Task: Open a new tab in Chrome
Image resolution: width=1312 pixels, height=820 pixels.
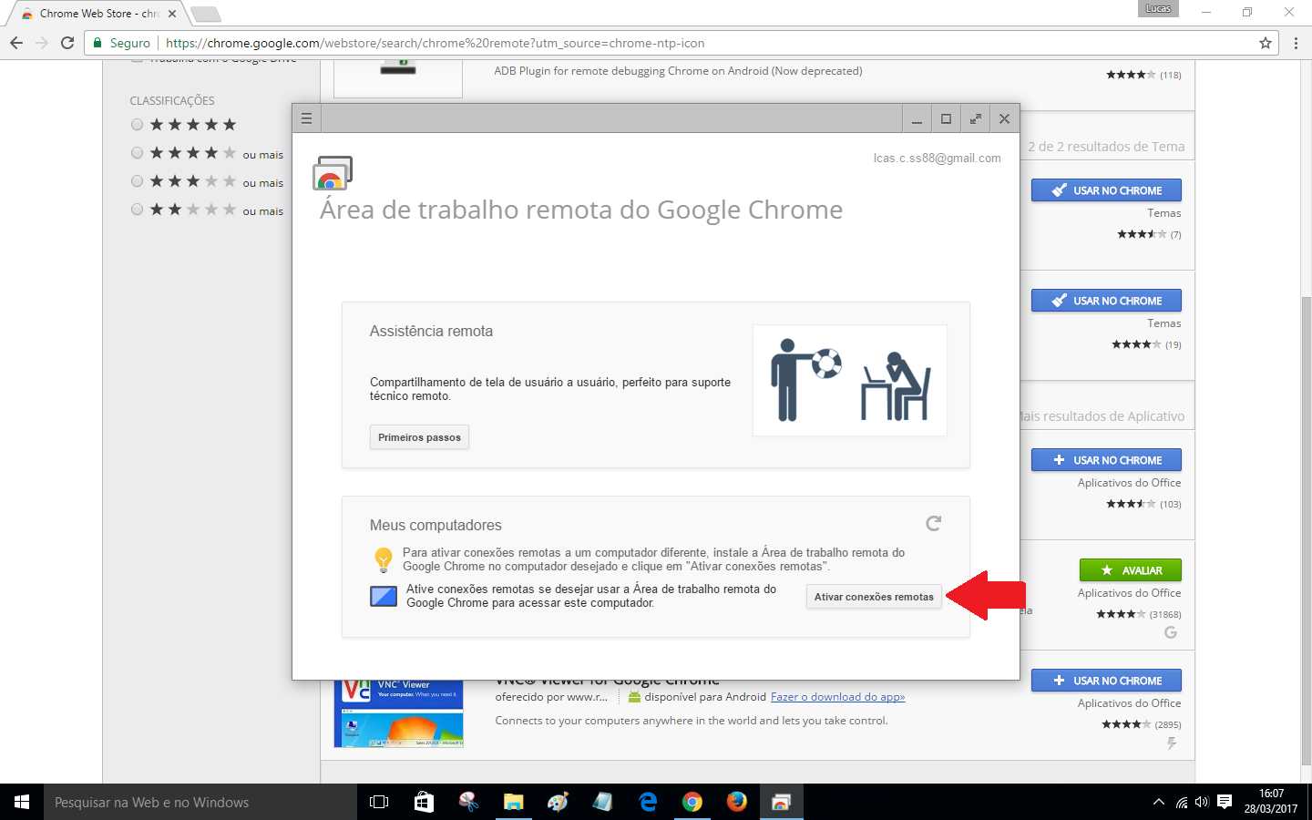Action: [x=206, y=14]
